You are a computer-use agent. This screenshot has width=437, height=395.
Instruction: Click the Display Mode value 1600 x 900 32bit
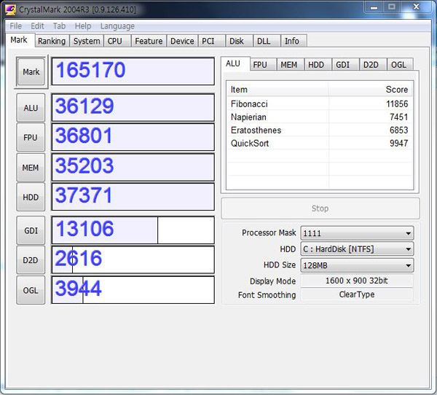pyautogui.click(x=357, y=281)
